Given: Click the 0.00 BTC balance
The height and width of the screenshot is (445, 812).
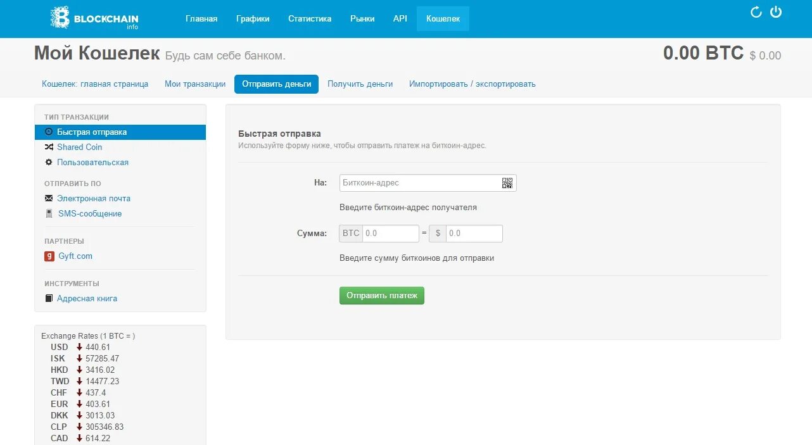Looking at the screenshot, I should click(x=703, y=53).
